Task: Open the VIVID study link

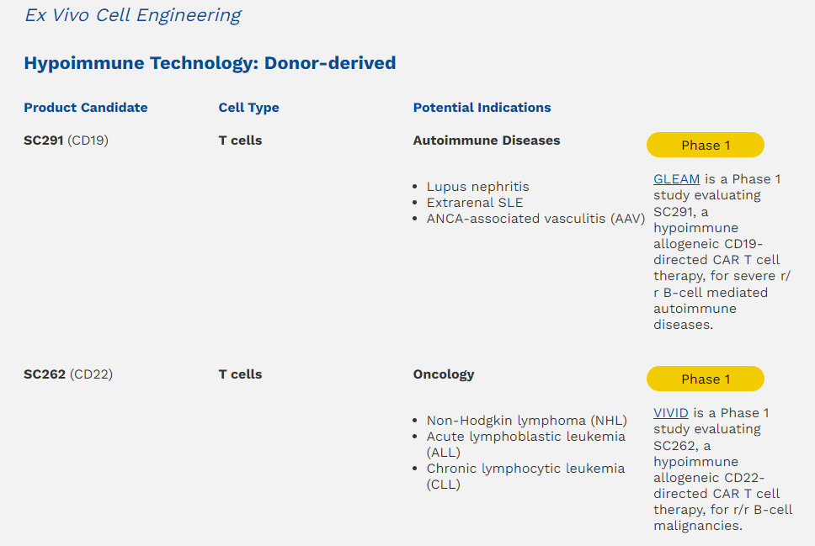Action: click(x=670, y=413)
